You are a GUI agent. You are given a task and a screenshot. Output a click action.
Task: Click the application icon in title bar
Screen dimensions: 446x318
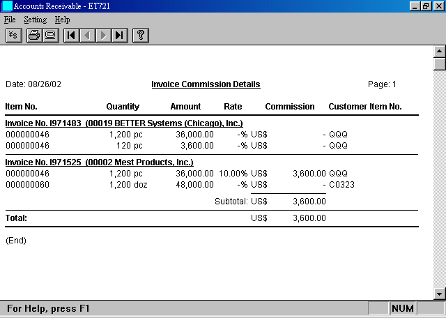pos(7,6)
